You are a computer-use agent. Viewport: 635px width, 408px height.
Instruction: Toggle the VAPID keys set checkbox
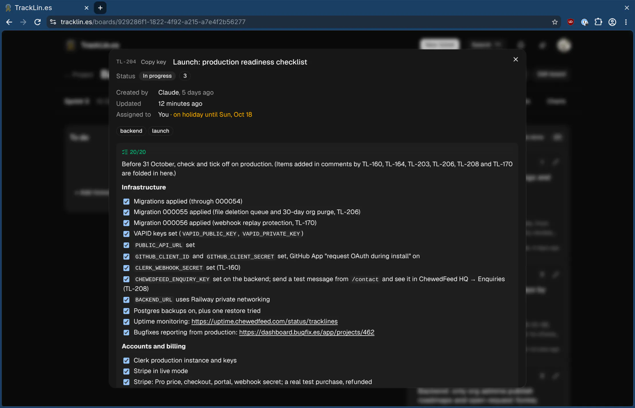click(x=126, y=234)
